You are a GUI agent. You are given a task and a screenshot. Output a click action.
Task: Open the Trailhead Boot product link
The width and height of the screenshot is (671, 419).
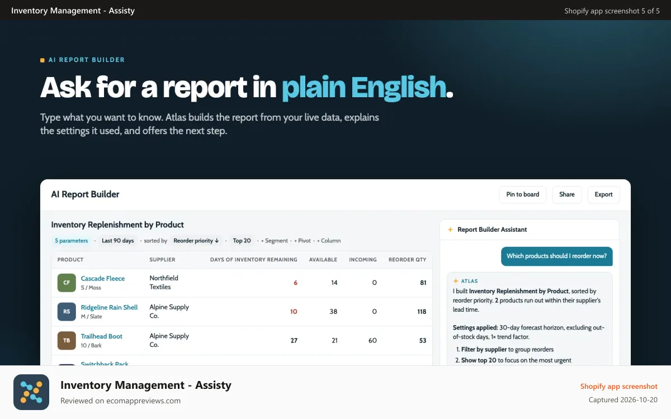[102, 336]
